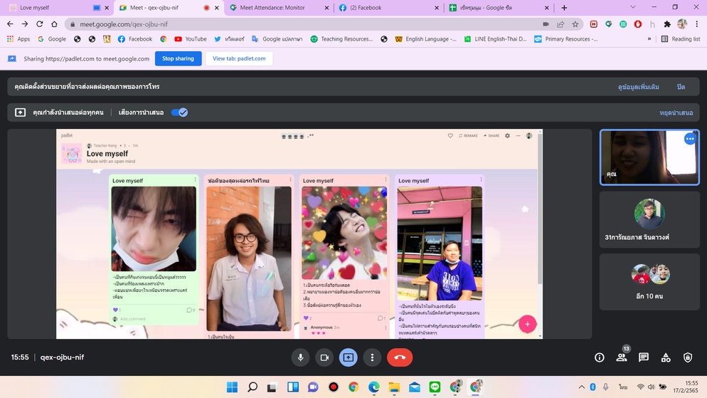Image resolution: width=707 pixels, height=398 pixels.
Task: Open Padlet settings gear in shared screen
Action: click(x=507, y=135)
